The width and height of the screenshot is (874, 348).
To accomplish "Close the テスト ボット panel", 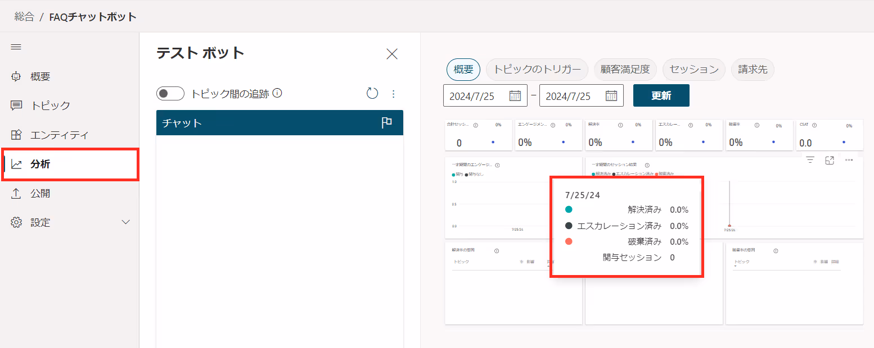I will coord(392,54).
